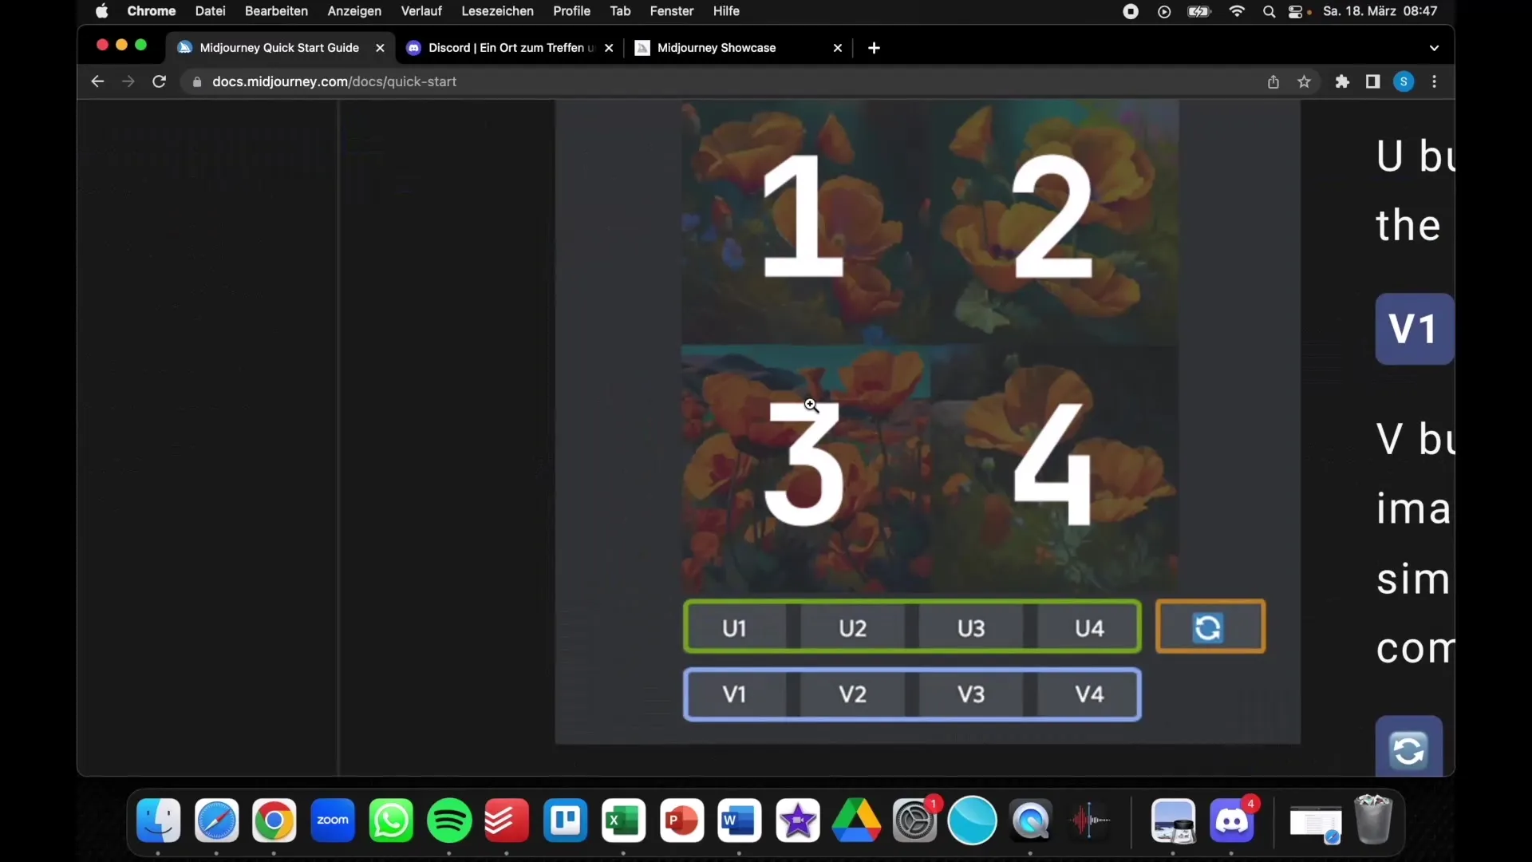Click the play circle icon in menu bar
The image size is (1532, 862).
(1164, 11)
